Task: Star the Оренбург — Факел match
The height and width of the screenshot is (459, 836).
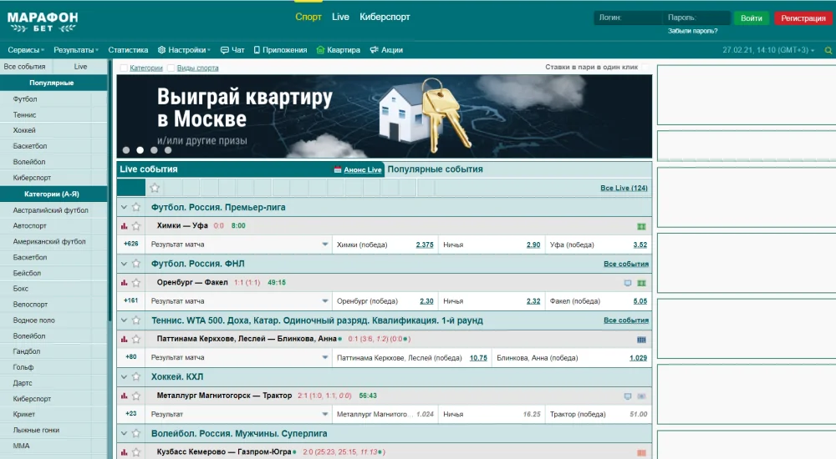Action: tap(136, 283)
